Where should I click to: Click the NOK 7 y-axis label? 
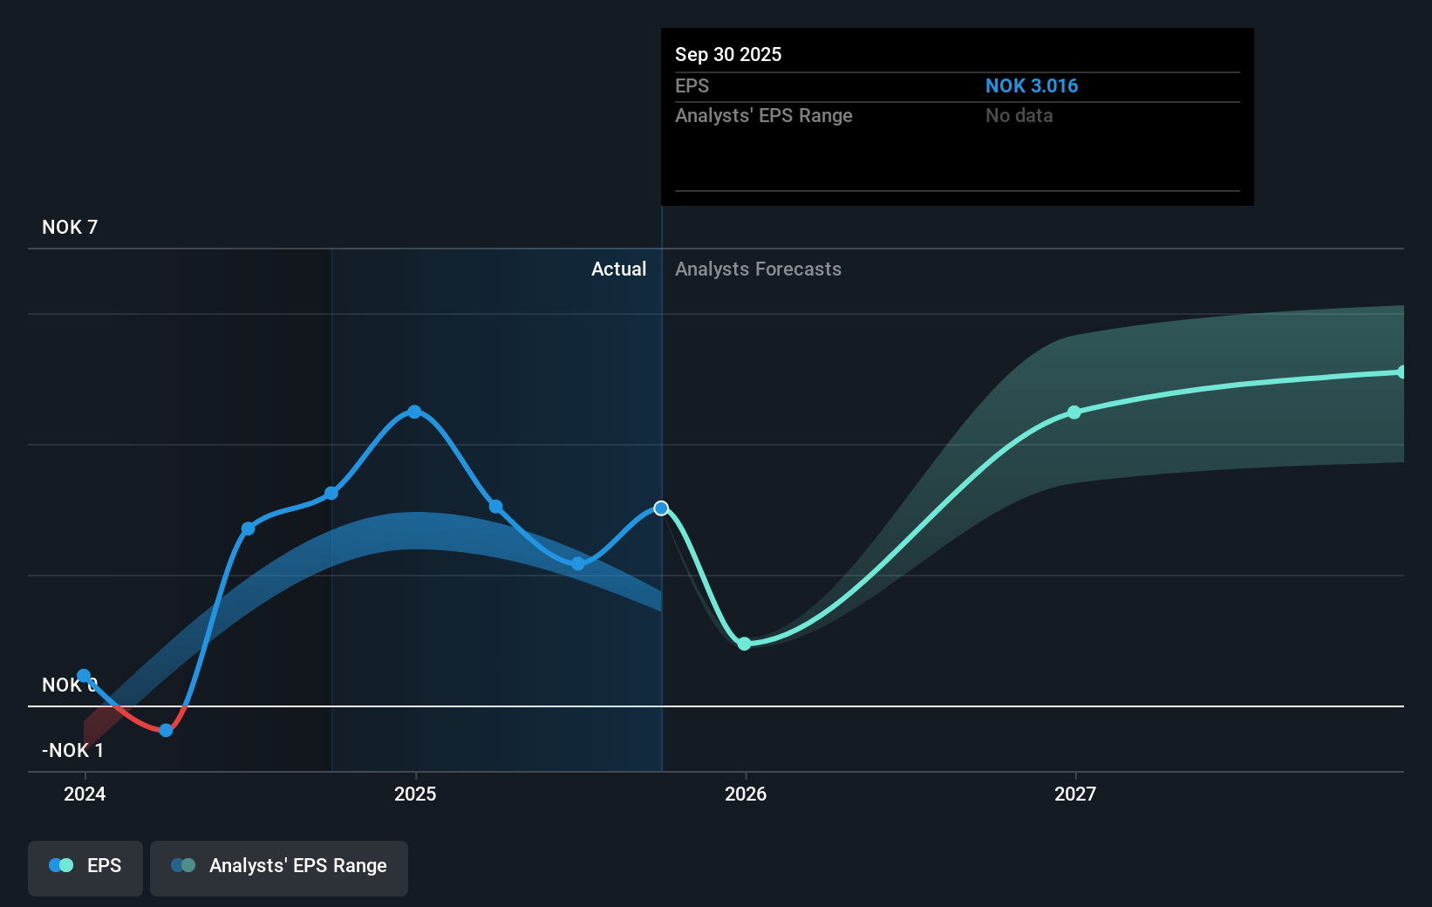tap(70, 227)
